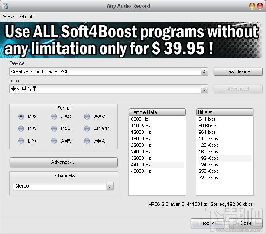
Task: Click the yellow minimize window button
Action: (252, 6)
